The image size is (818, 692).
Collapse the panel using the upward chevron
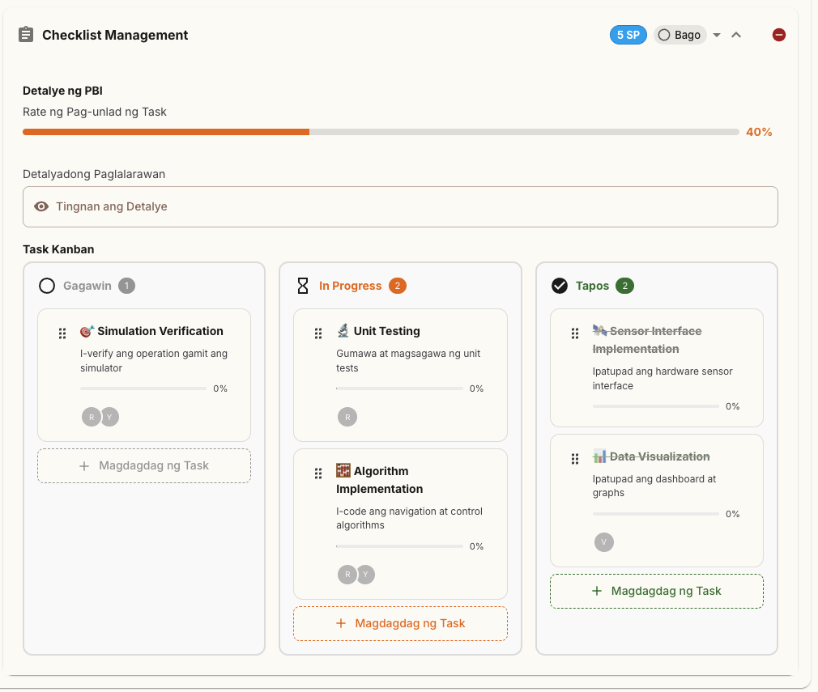[x=736, y=35]
